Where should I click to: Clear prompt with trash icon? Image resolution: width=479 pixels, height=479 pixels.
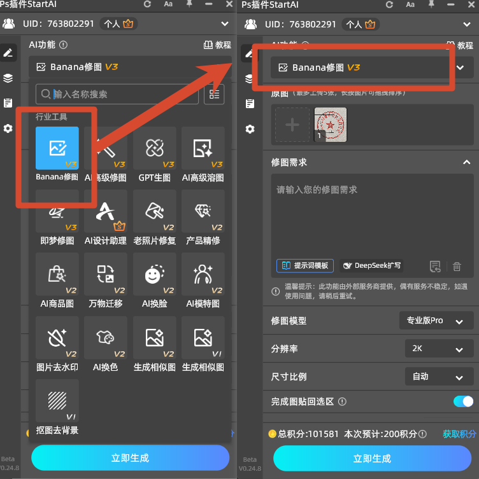[x=457, y=267]
